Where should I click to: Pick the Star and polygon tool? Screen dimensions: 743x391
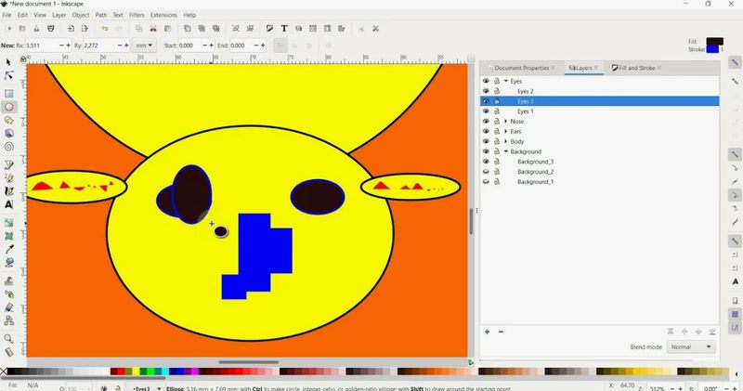(x=8, y=121)
